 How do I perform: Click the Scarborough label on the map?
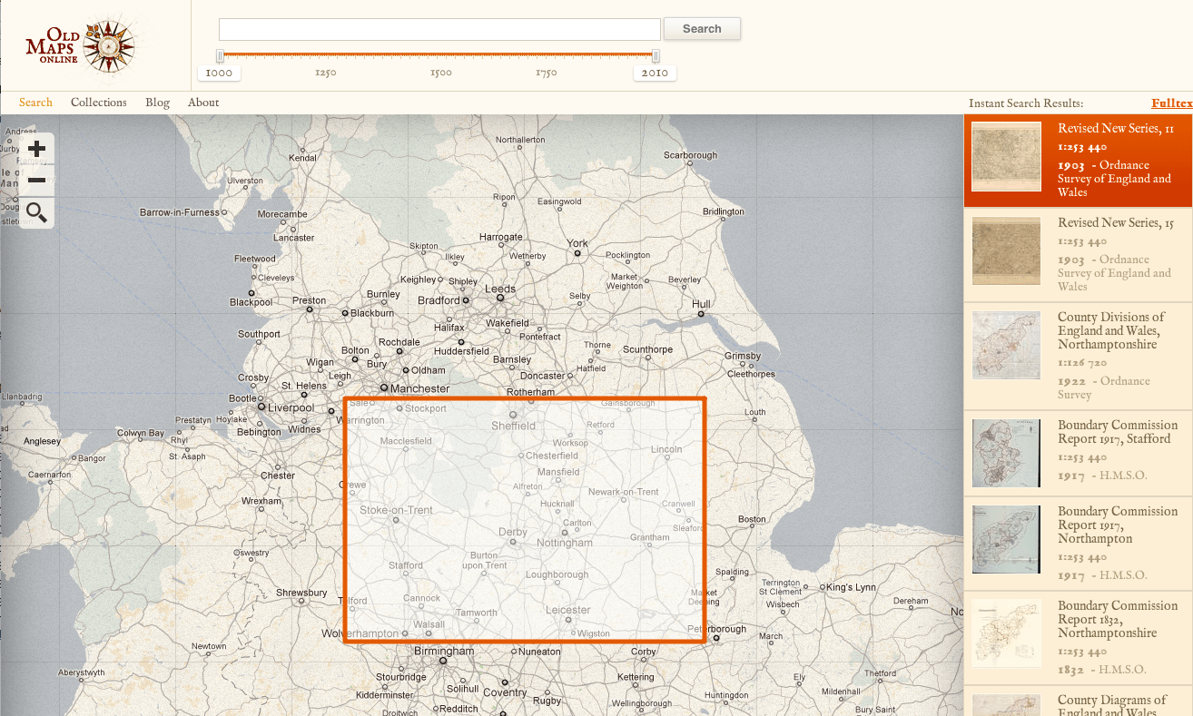[x=691, y=155]
